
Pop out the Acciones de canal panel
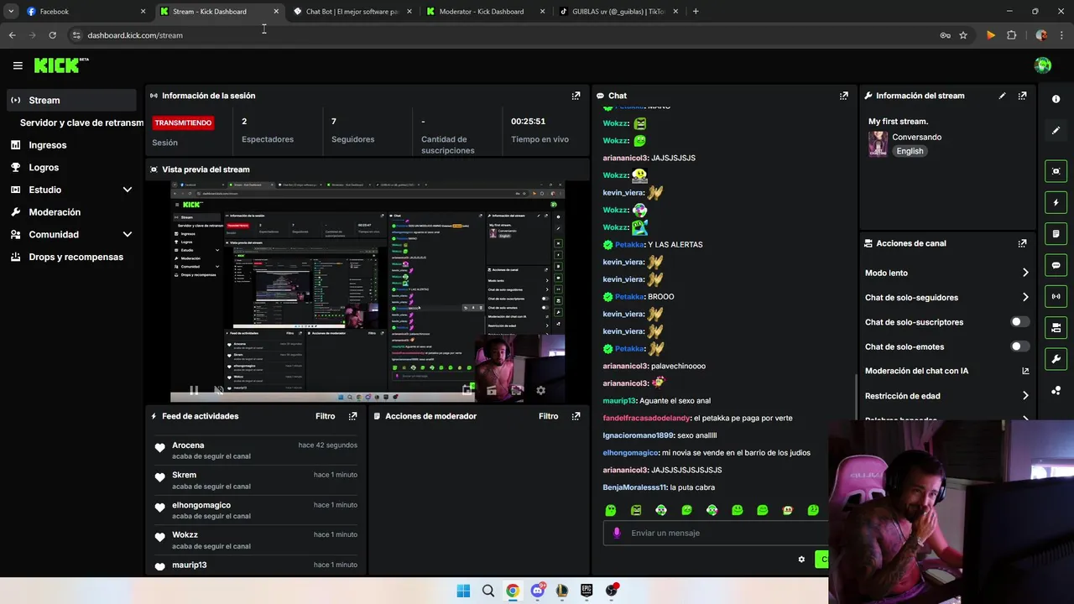coord(1022,243)
